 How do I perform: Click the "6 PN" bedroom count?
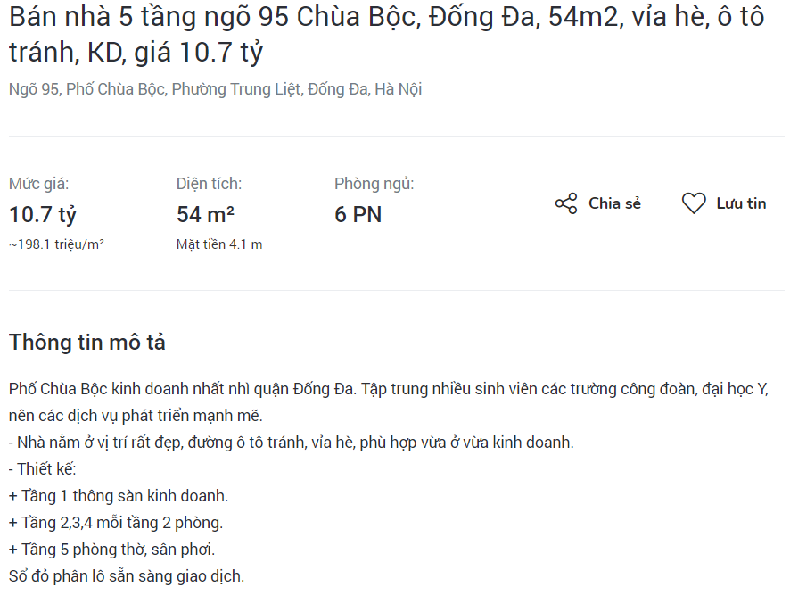[x=358, y=215]
